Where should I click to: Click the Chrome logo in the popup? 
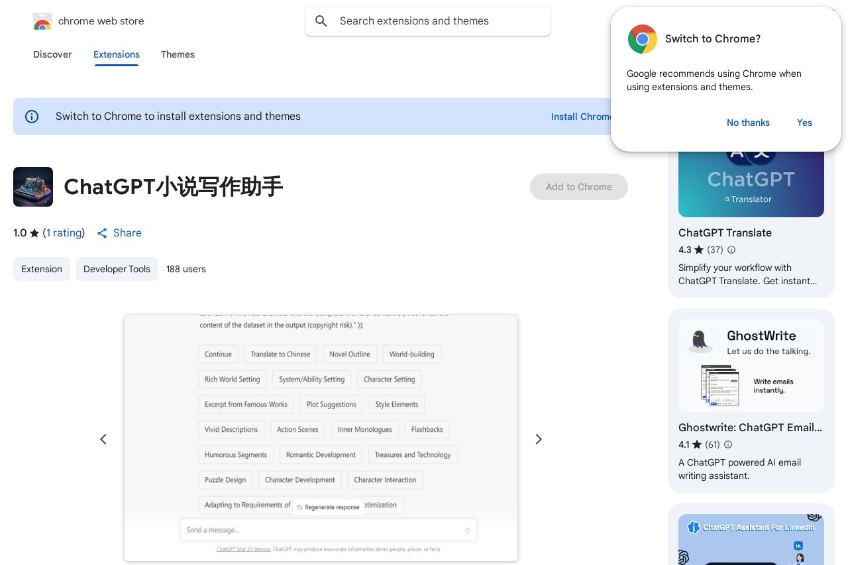click(x=643, y=39)
